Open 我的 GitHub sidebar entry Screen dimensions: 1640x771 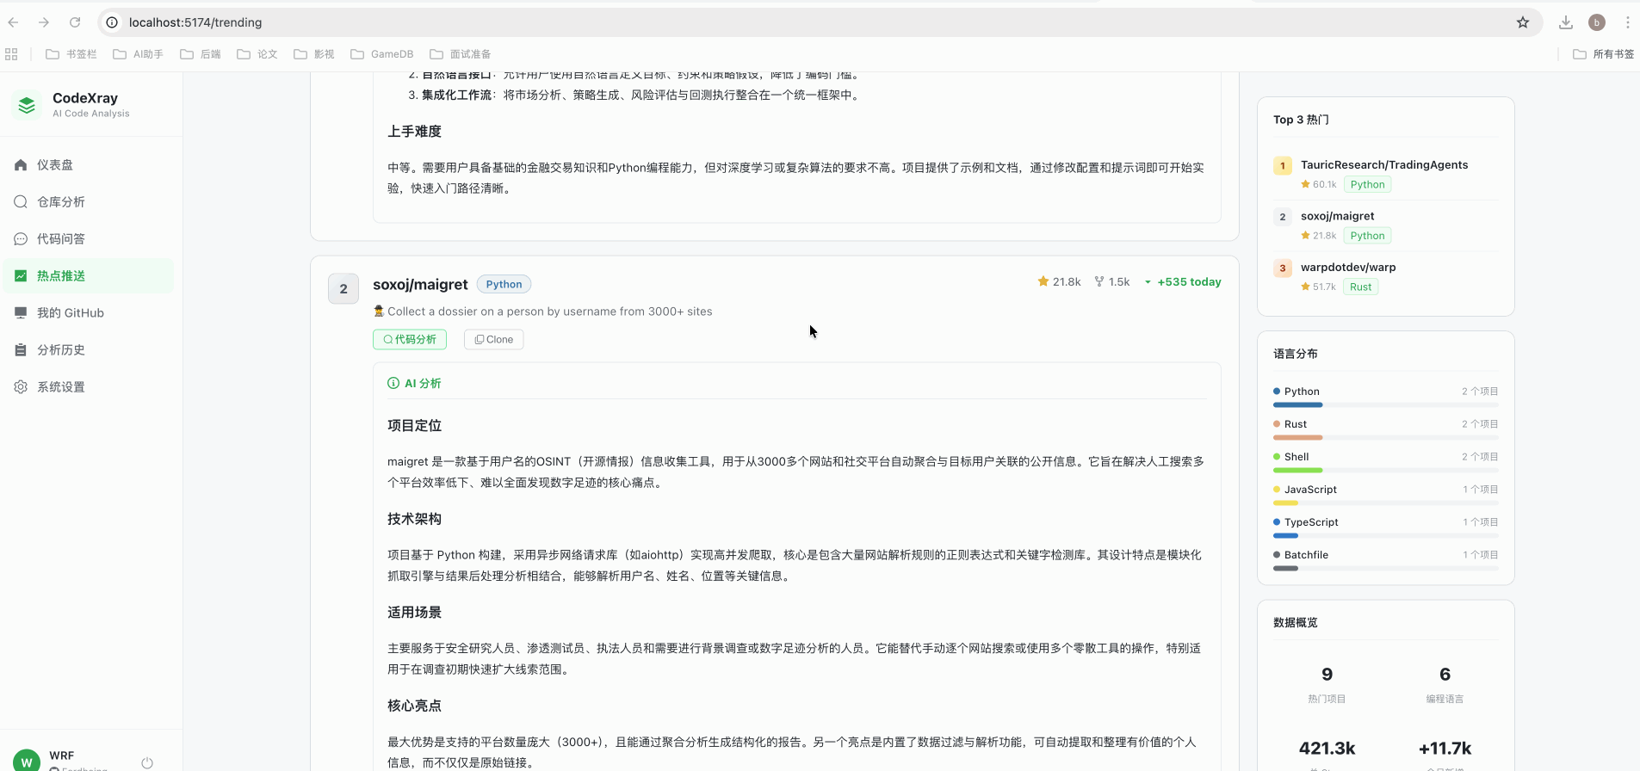(x=89, y=312)
